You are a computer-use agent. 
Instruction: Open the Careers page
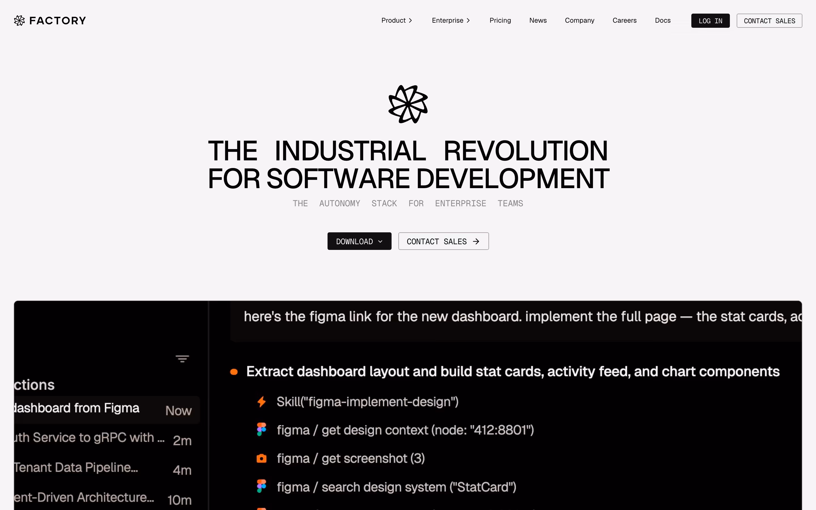624,21
